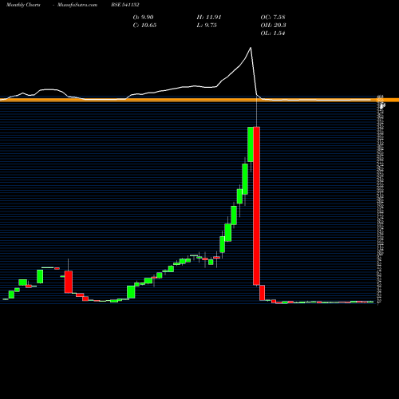Image resolution: width=399 pixels, height=399 pixels.
Task: Click the high value 'H: 11.91'
Action: point(209,18)
